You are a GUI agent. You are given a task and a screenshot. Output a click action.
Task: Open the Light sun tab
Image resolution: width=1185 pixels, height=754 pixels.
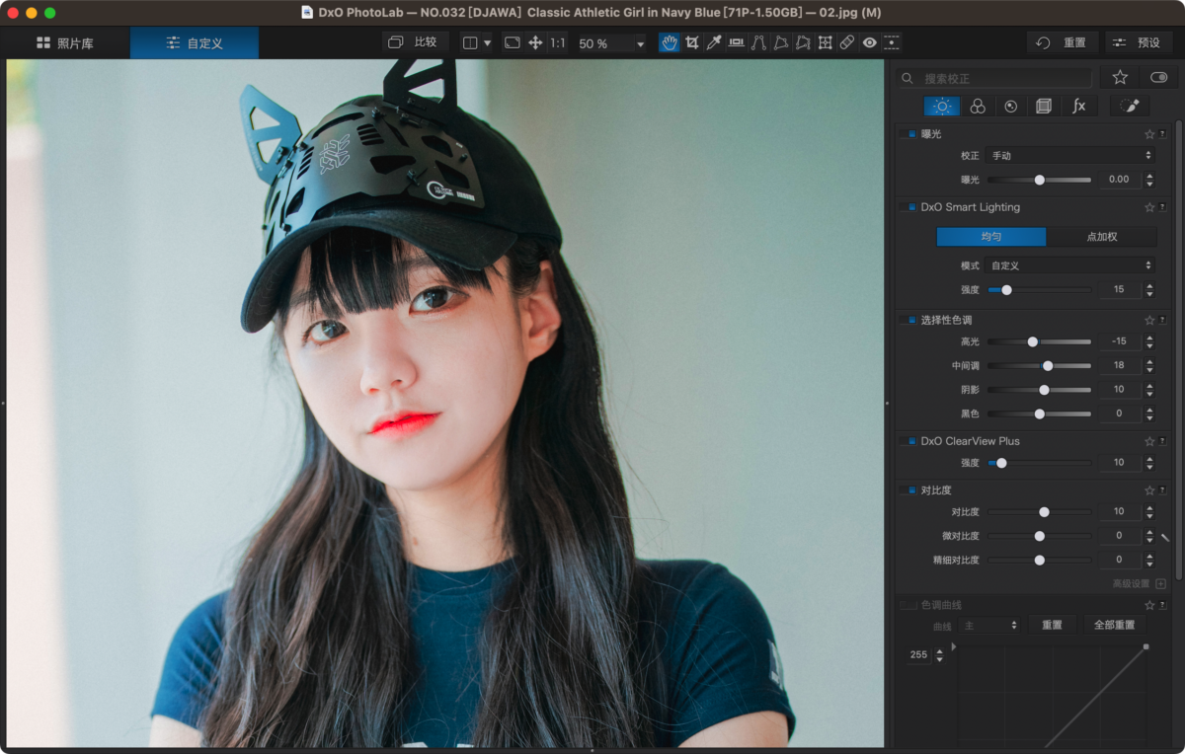point(942,106)
